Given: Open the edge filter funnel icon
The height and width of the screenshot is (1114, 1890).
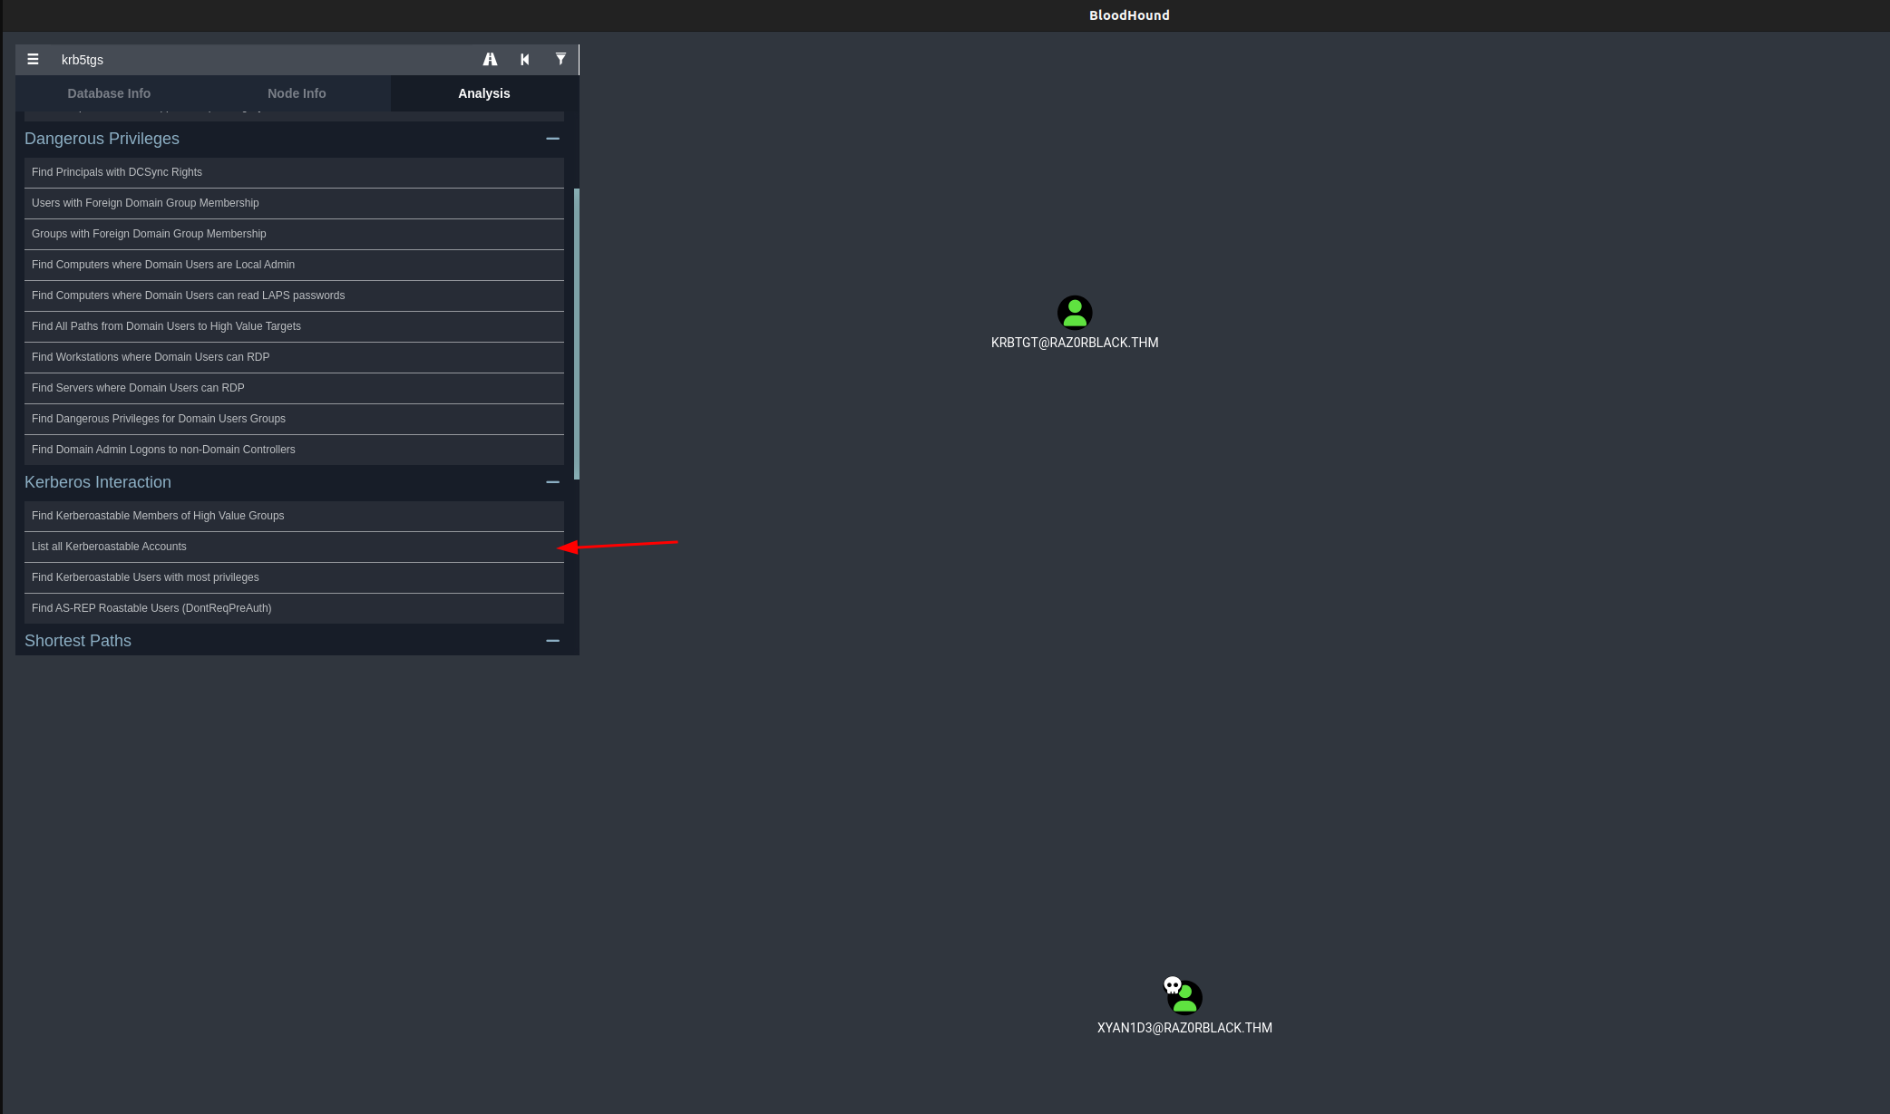Looking at the screenshot, I should (560, 60).
